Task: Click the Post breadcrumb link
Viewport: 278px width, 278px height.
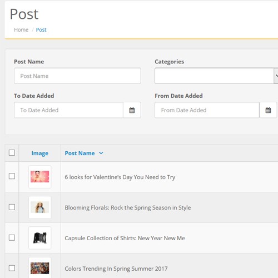Action: (41, 29)
